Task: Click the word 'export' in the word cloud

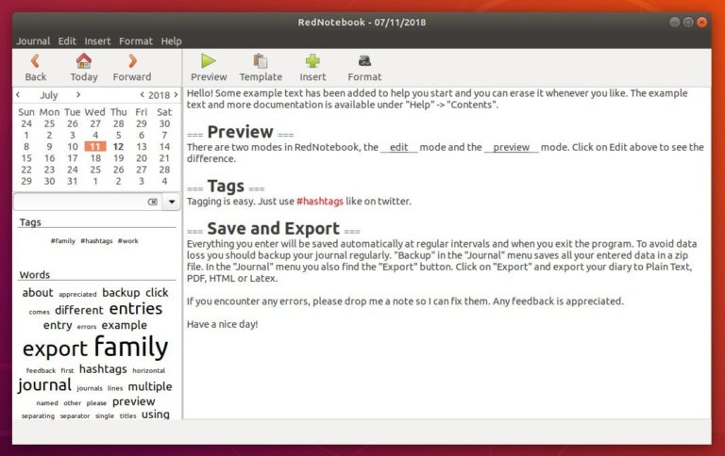Action: (x=55, y=349)
